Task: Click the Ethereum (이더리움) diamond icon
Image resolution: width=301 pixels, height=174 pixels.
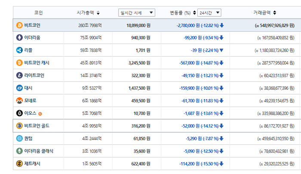Action: pyautogui.click(x=19, y=38)
